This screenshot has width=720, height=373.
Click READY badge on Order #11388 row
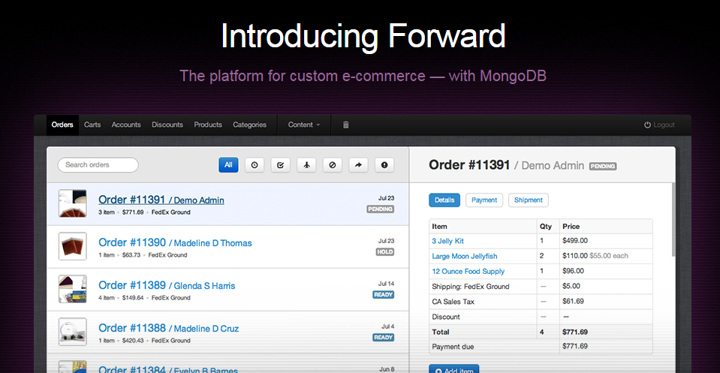tap(383, 337)
